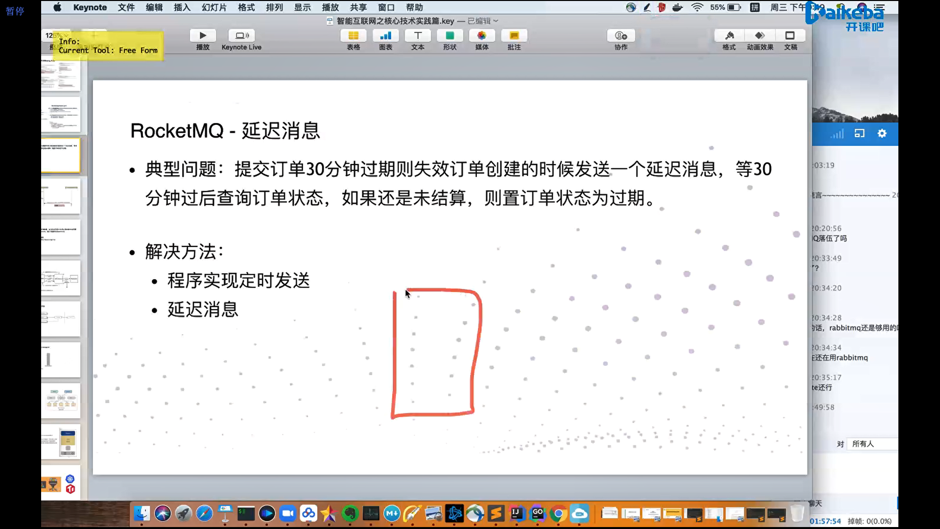Toggle the Format (格式) inspector panel

(x=729, y=36)
